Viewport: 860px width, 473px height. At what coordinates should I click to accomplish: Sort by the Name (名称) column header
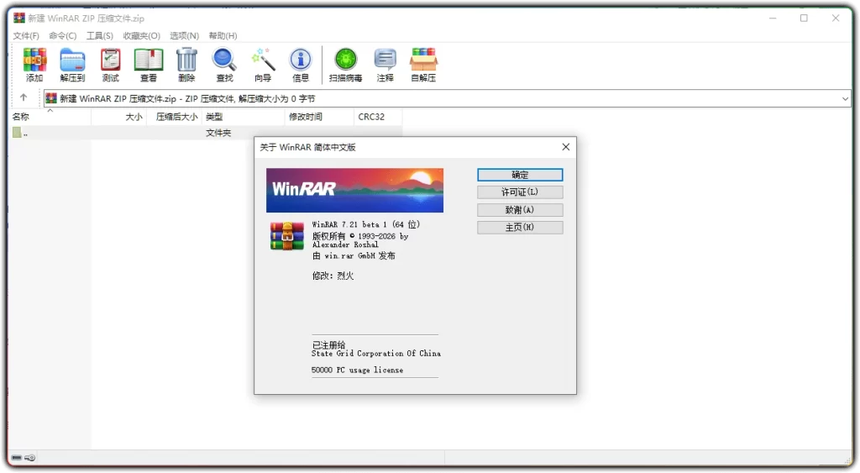tap(50, 117)
